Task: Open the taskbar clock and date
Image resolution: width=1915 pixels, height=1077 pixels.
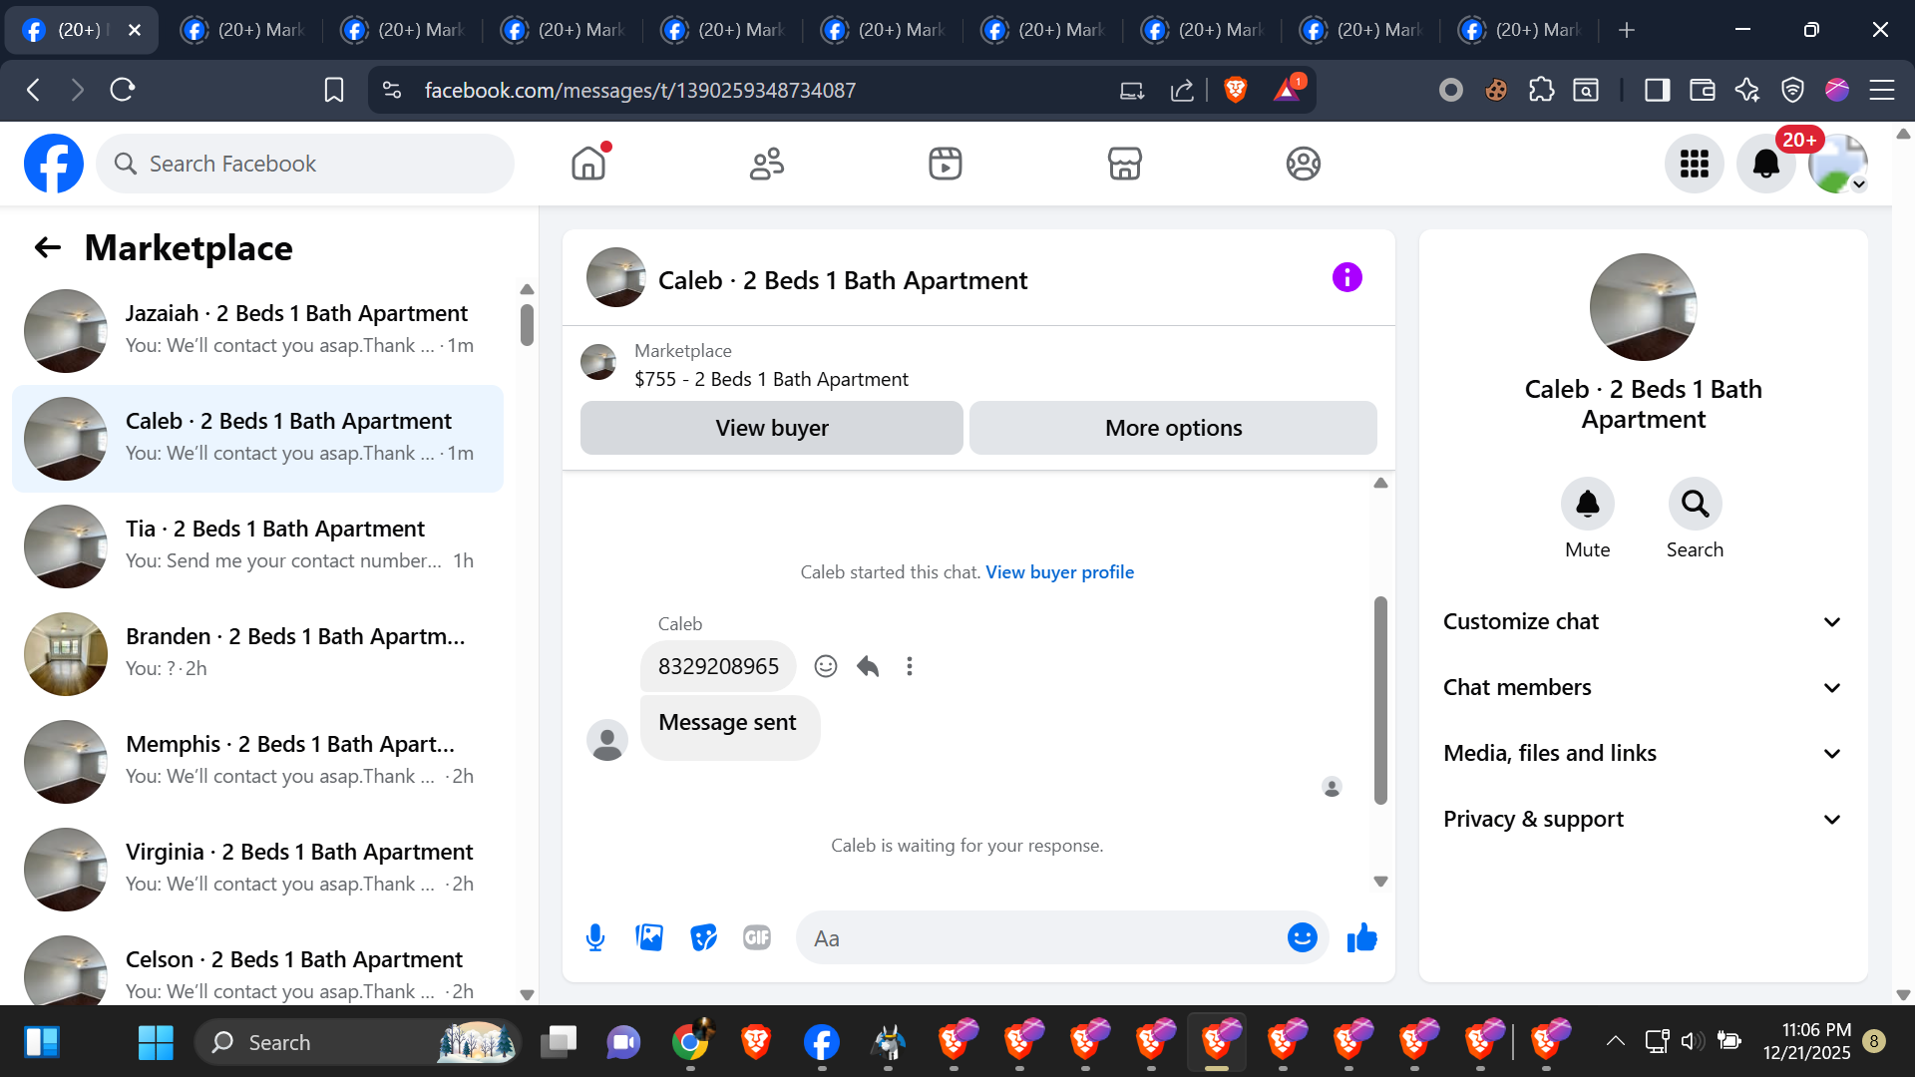Action: [1806, 1041]
